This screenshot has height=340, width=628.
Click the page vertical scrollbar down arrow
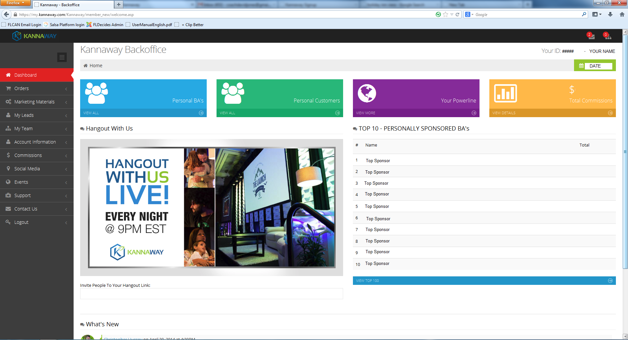625,336
